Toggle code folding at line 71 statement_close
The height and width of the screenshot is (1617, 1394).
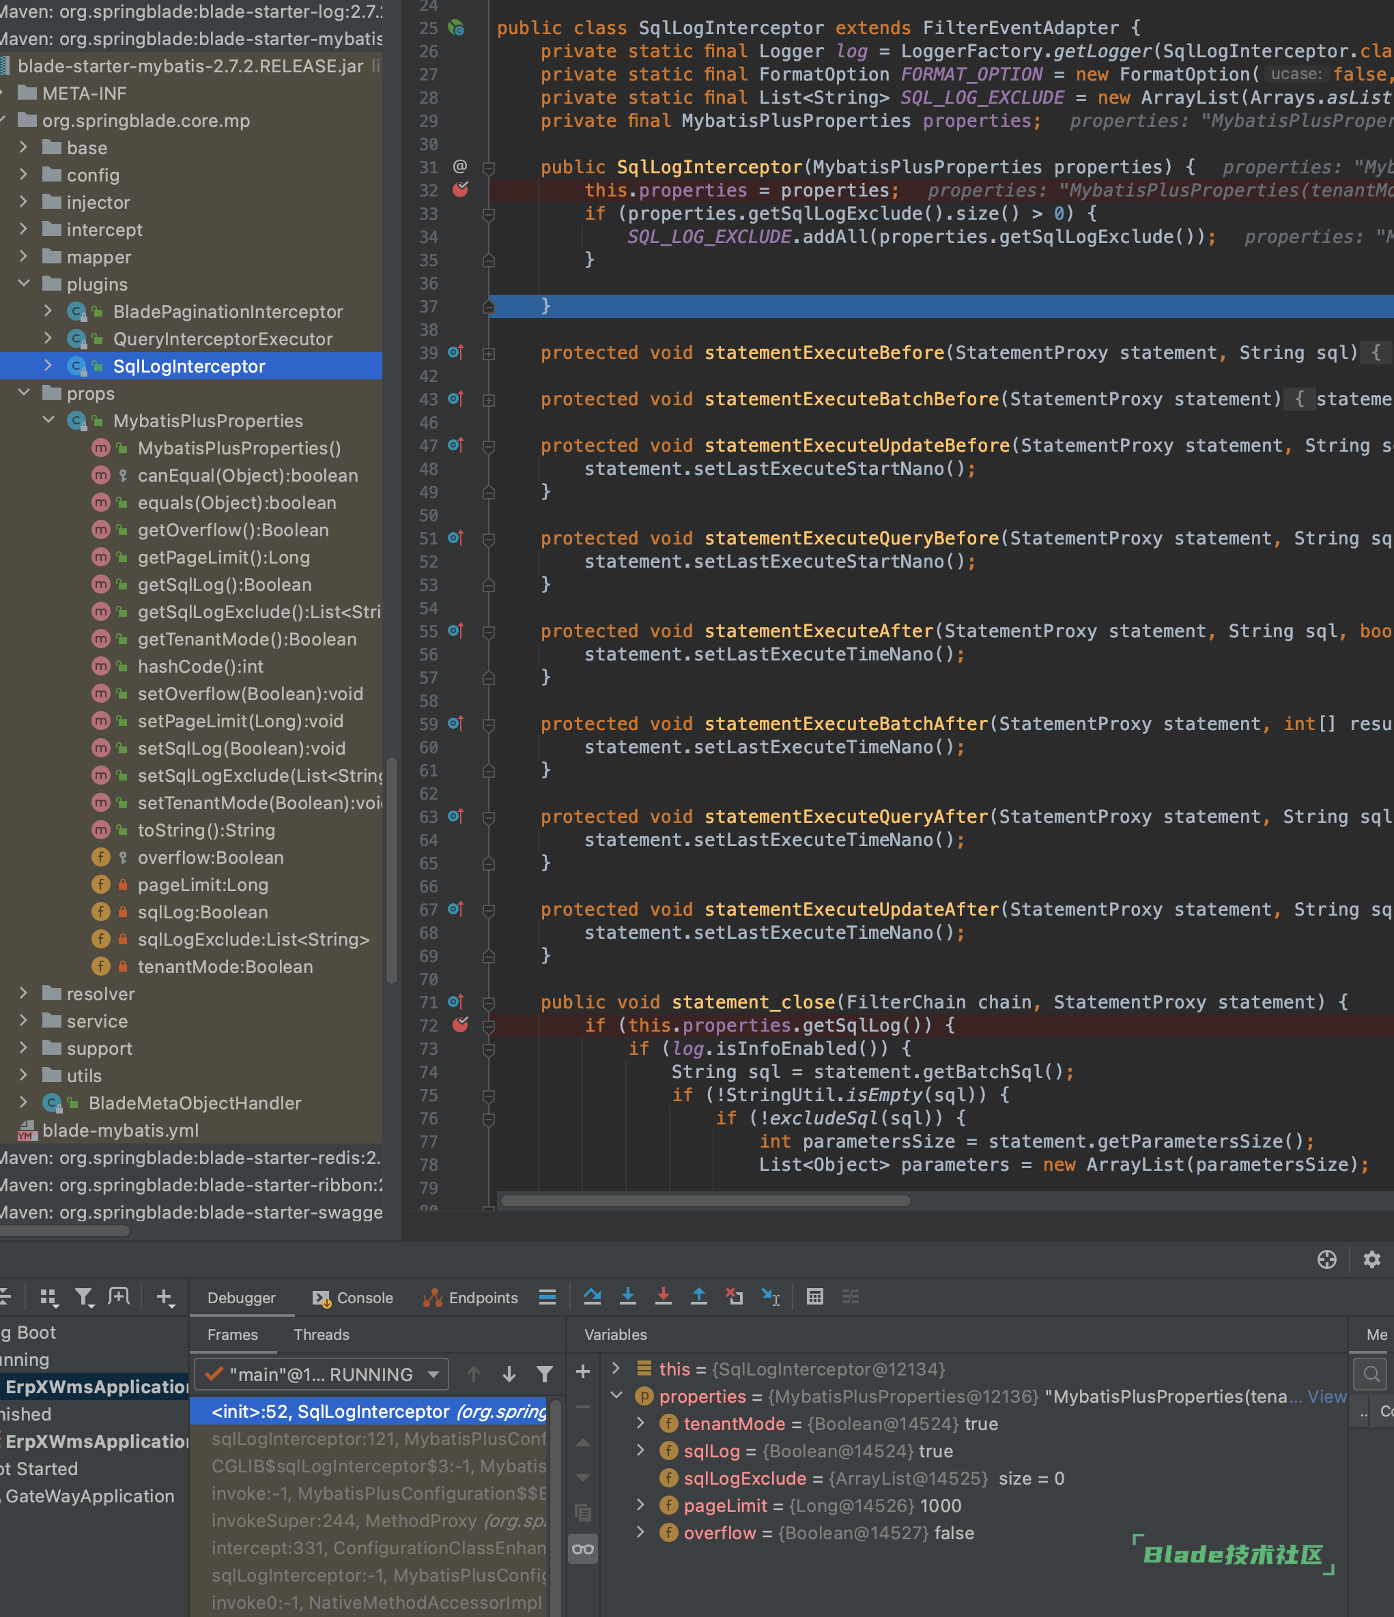click(x=489, y=1003)
